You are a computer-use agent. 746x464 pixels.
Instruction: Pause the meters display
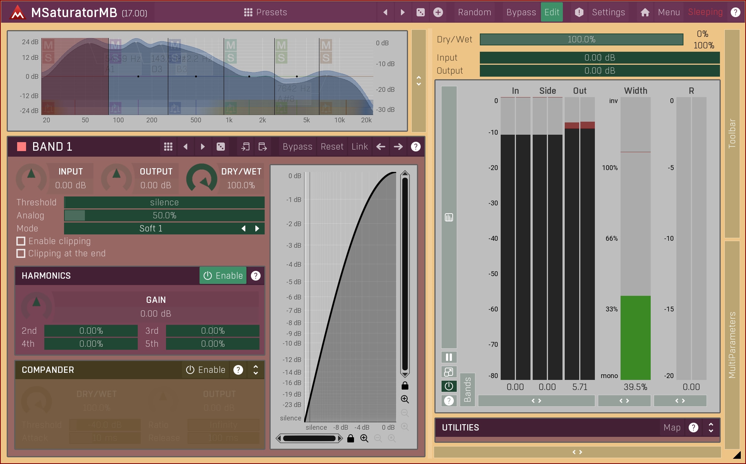[449, 357]
